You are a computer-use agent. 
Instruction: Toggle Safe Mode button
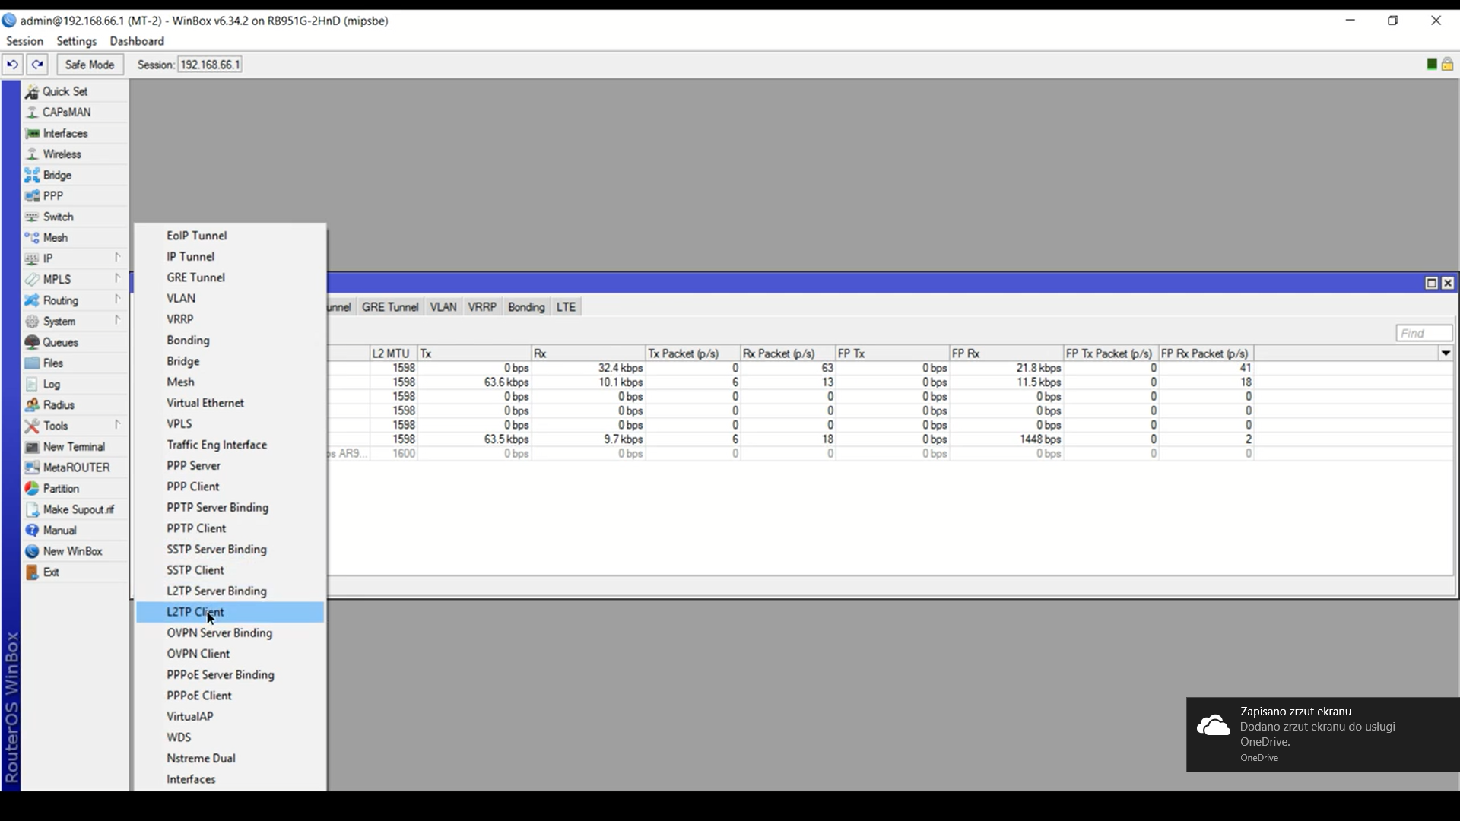coord(90,65)
